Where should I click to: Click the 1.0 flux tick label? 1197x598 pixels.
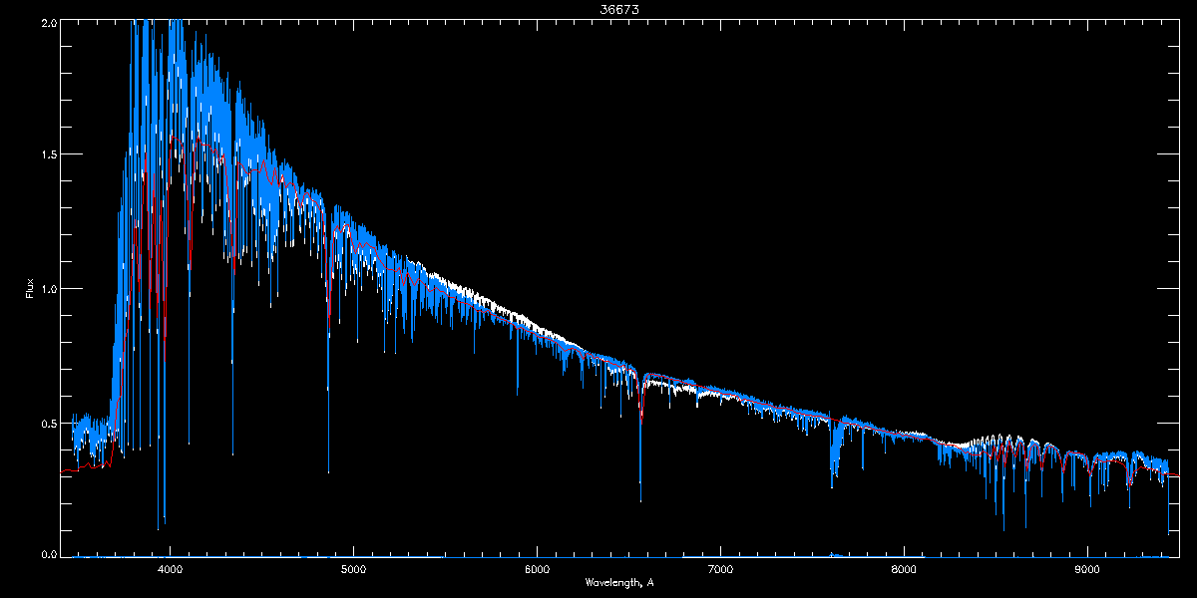pos(46,289)
